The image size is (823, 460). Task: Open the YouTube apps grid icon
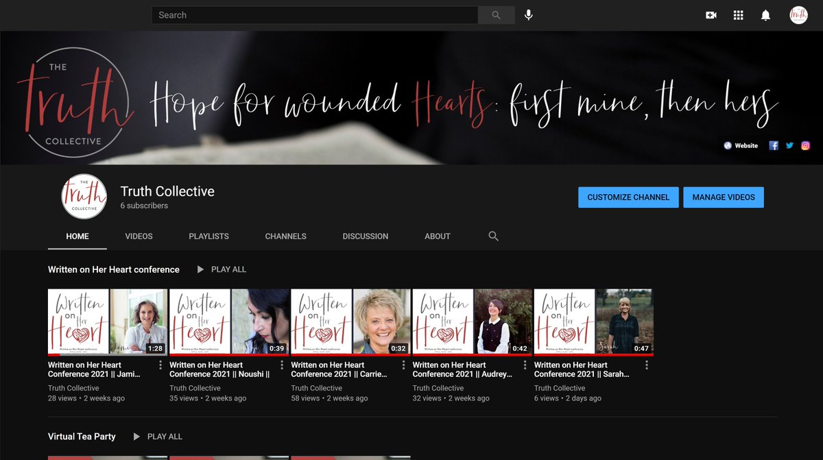[739, 15]
